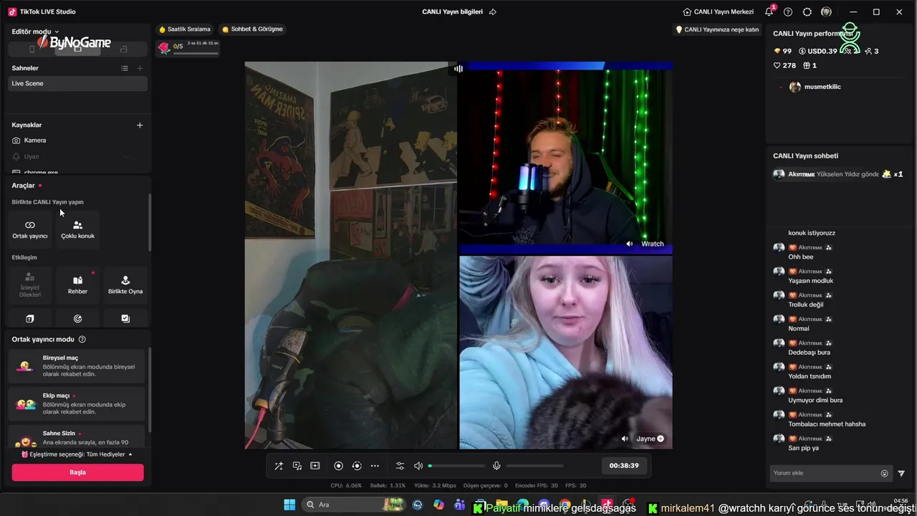Open Sohbet & Görüşme tab
The image size is (917, 516).
click(252, 29)
